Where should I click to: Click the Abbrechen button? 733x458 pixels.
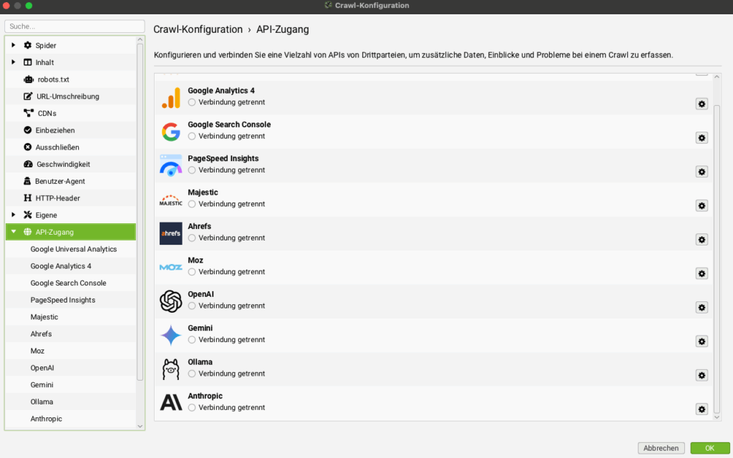pos(661,448)
